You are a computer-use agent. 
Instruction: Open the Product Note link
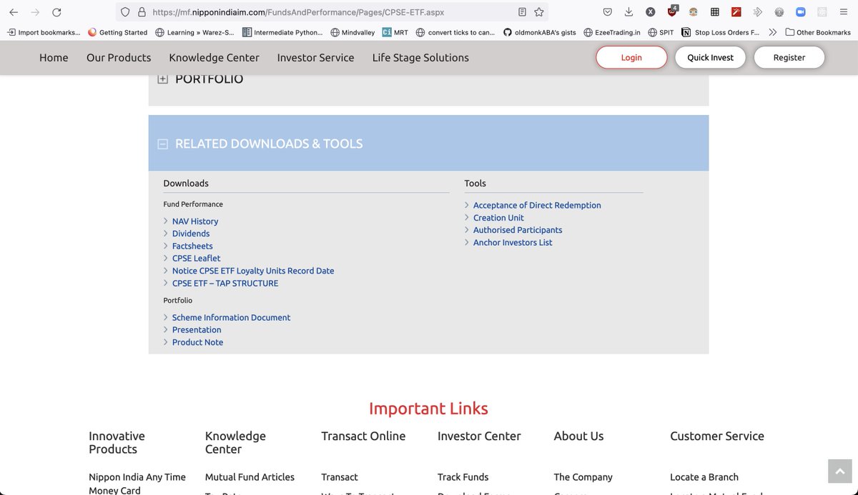[x=198, y=342]
